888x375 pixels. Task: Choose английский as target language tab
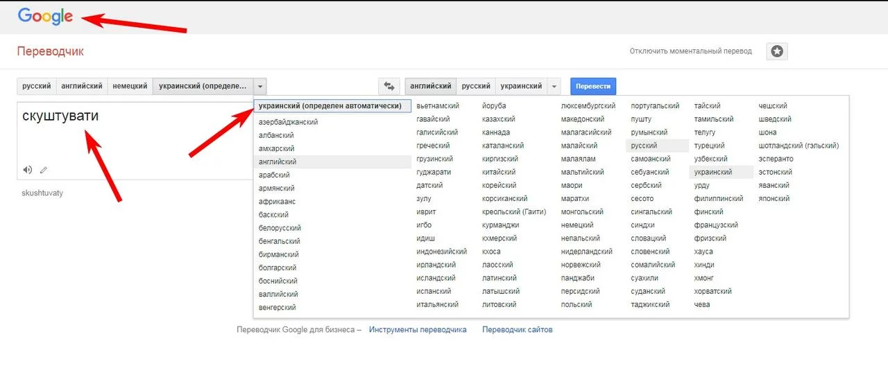point(431,87)
